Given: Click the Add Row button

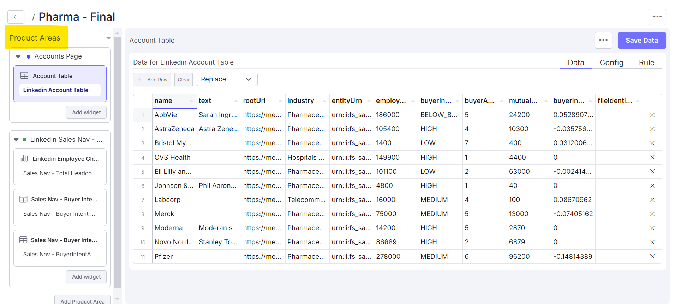Looking at the screenshot, I should point(152,80).
